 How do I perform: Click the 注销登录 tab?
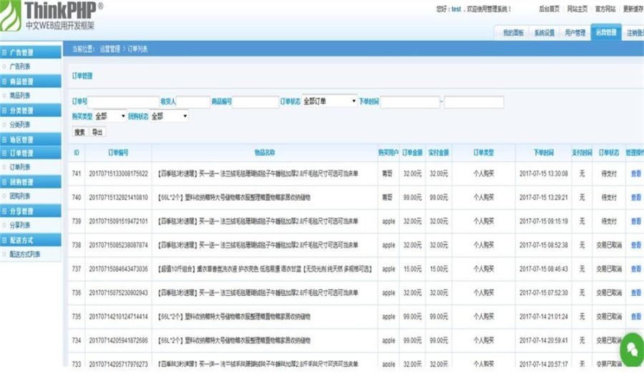pos(635,33)
